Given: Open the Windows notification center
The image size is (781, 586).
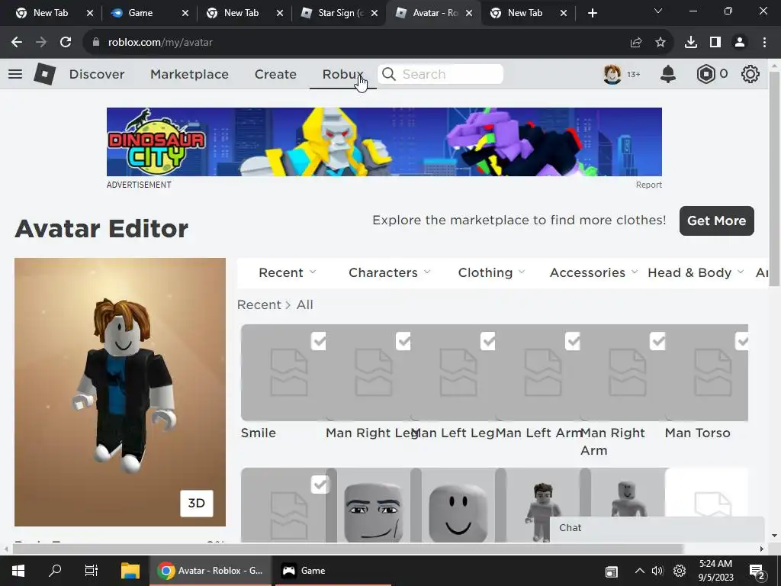Looking at the screenshot, I should click(x=757, y=571).
